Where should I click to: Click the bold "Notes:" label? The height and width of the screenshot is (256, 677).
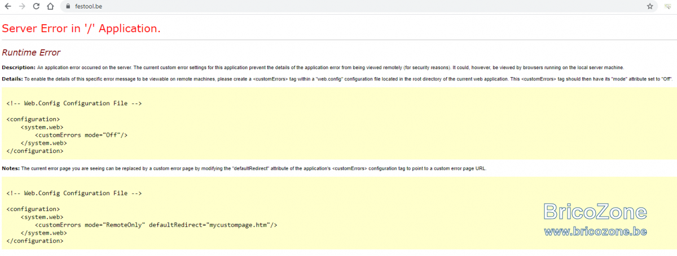(x=11, y=168)
